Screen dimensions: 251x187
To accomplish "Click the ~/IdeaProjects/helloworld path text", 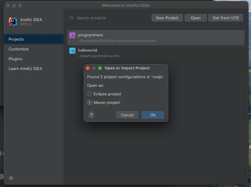I will 98,56.
